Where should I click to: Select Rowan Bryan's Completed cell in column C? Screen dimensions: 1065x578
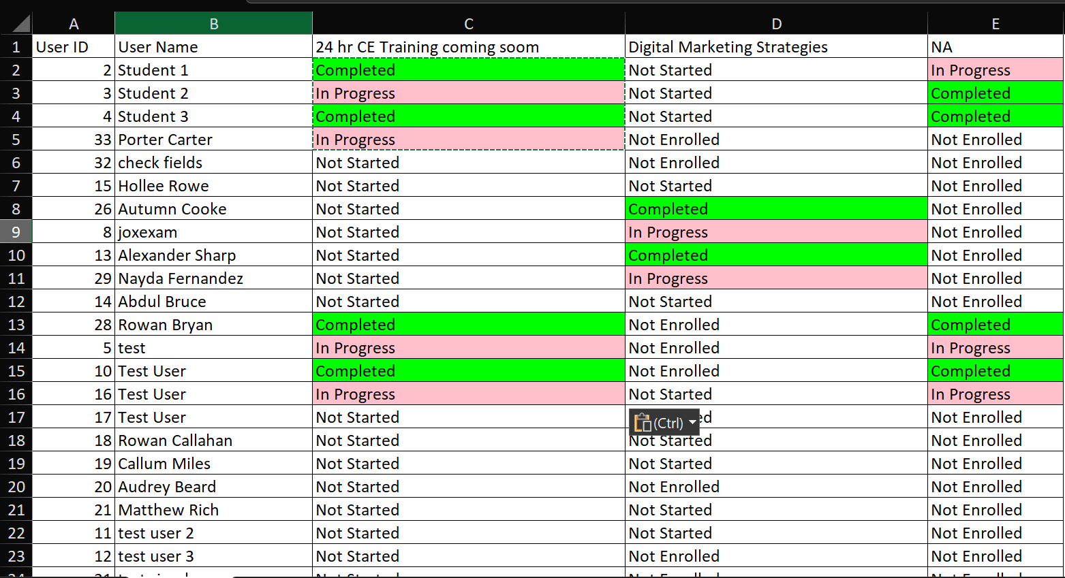(469, 325)
